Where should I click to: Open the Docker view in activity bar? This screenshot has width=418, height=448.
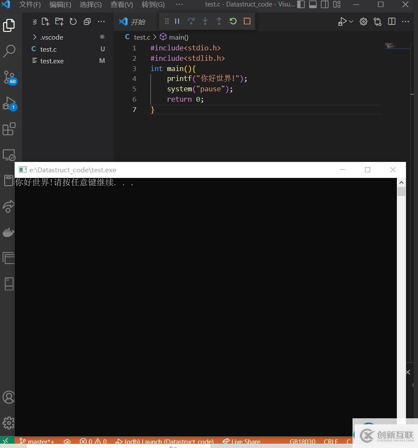(8, 232)
